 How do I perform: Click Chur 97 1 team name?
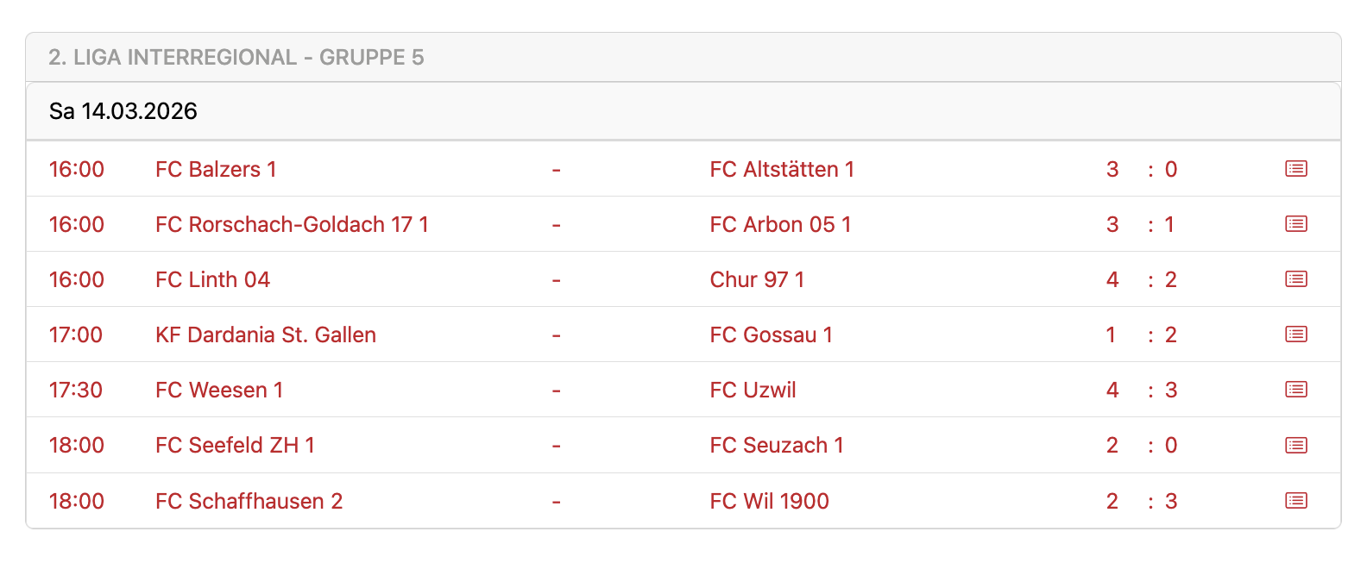[757, 279]
